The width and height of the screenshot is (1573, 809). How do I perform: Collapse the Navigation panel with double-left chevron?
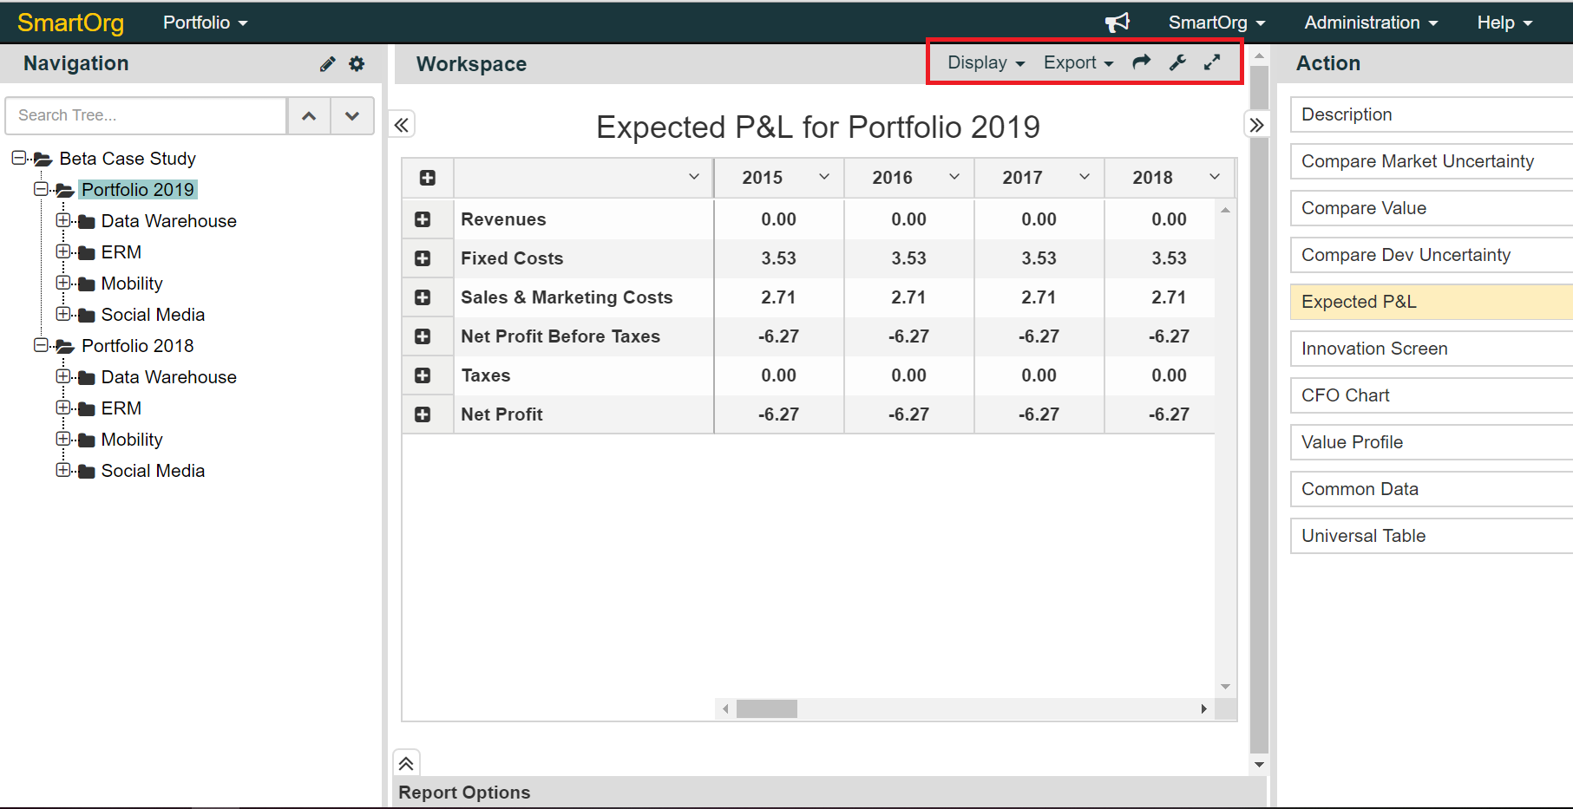click(401, 125)
